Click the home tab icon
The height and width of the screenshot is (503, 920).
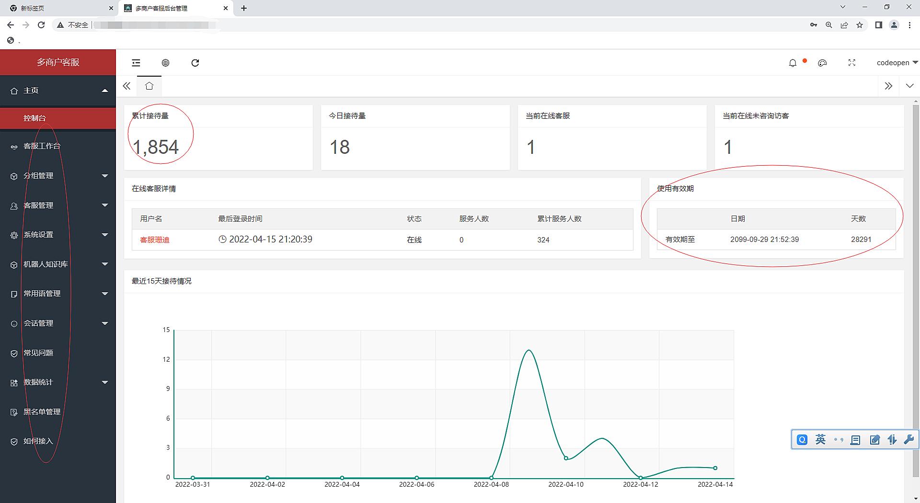pyautogui.click(x=149, y=86)
